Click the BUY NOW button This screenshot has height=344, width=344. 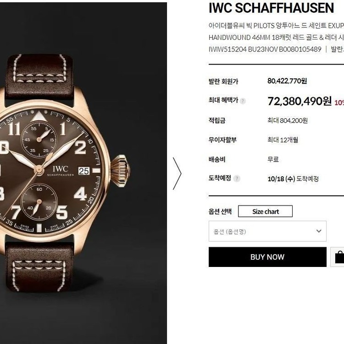point(267,257)
